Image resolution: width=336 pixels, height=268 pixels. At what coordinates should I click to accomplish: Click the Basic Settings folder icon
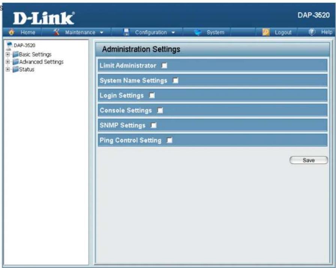[16, 54]
